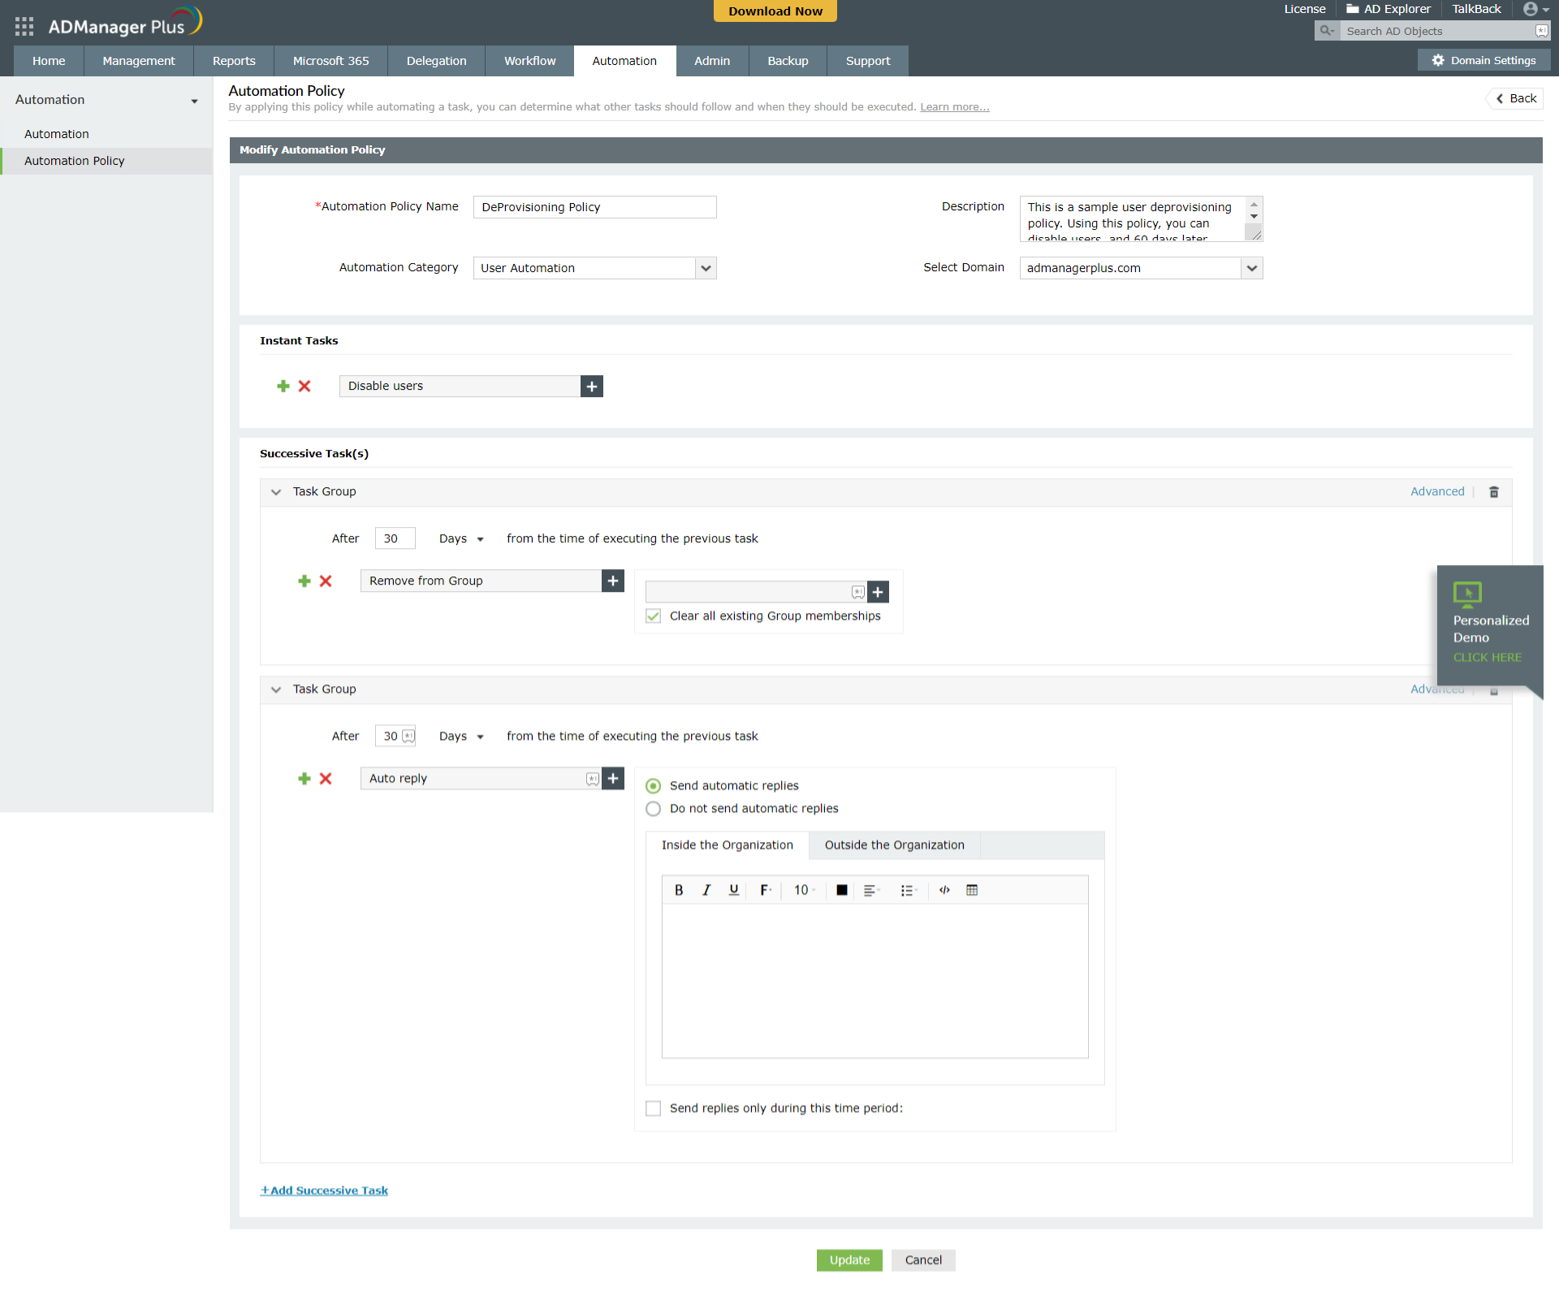
Task: Open source code view in the reply editor
Action: (x=944, y=890)
